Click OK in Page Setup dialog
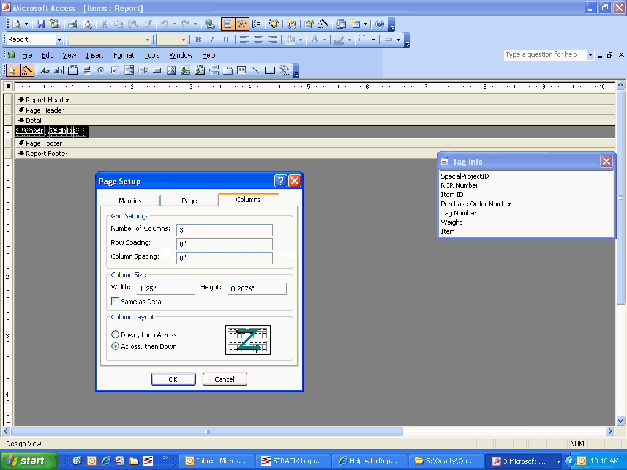 [173, 379]
